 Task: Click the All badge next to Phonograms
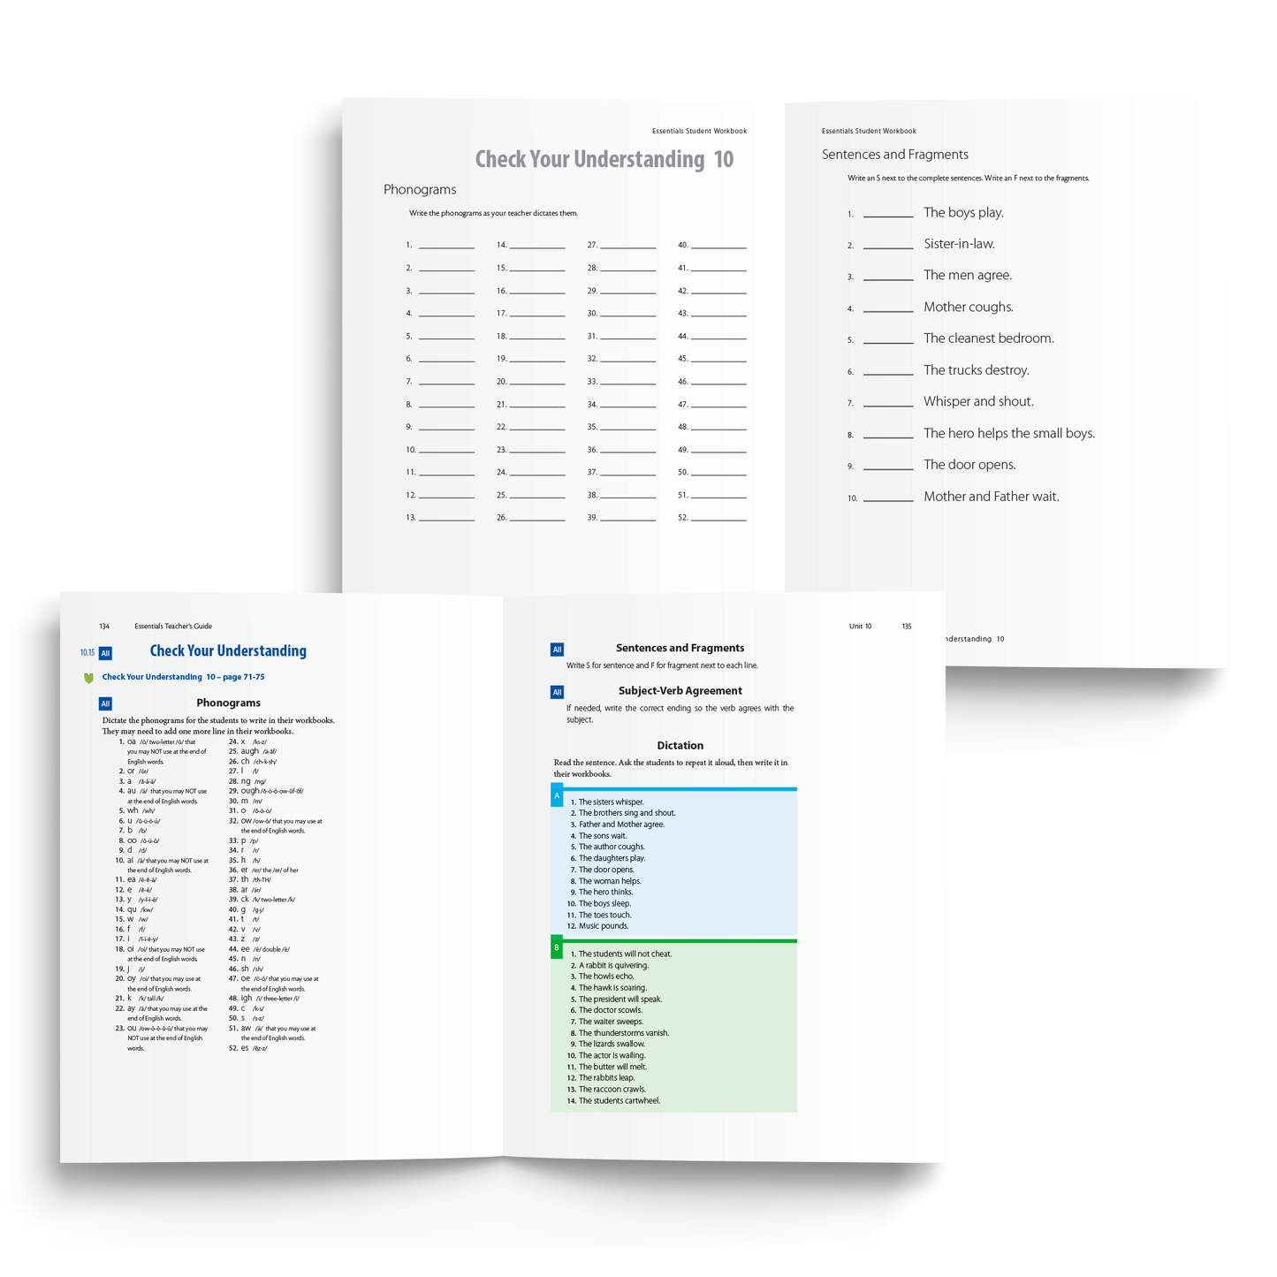tap(105, 703)
